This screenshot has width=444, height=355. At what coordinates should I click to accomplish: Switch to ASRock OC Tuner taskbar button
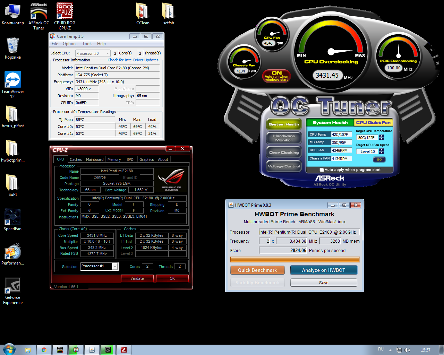point(60,350)
